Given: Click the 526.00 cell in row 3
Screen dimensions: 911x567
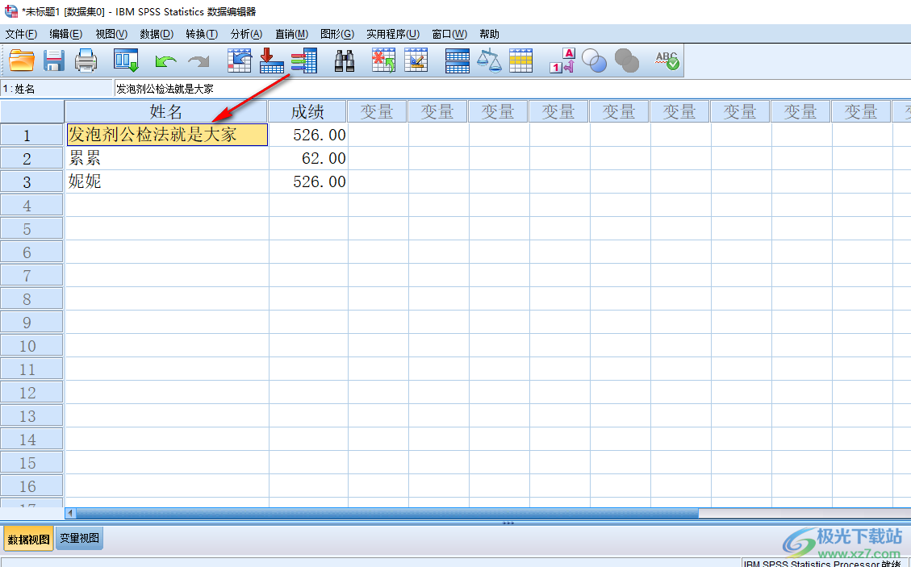Looking at the screenshot, I should 308,181.
